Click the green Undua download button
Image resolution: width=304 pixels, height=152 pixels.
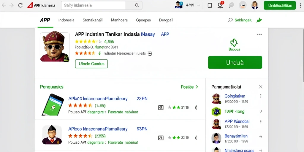(235, 62)
